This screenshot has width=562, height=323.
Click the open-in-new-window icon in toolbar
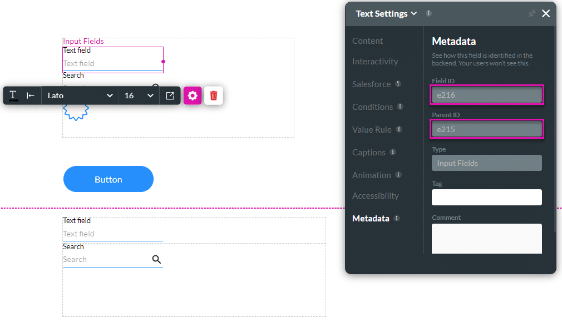170,95
